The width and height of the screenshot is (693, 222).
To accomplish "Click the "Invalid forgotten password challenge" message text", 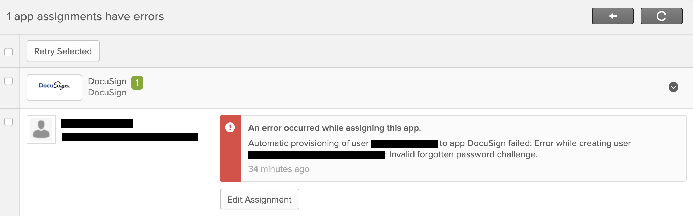I will click(x=463, y=154).
